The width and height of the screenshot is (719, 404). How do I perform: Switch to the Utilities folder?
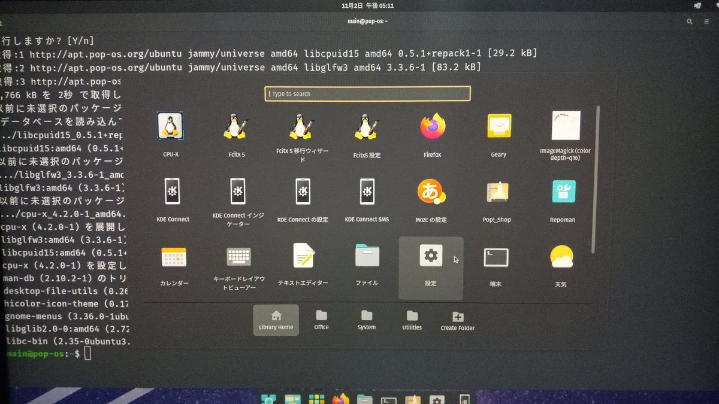pyautogui.click(x=412, y=319)
